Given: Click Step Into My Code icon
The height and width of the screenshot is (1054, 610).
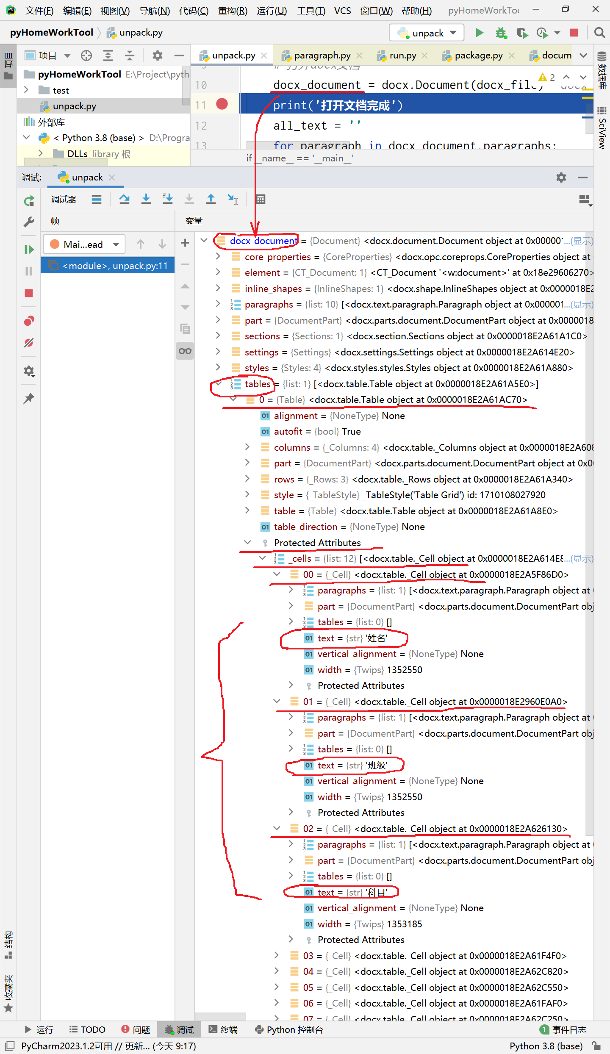Looking at the screenshot, I should point(168,199).
